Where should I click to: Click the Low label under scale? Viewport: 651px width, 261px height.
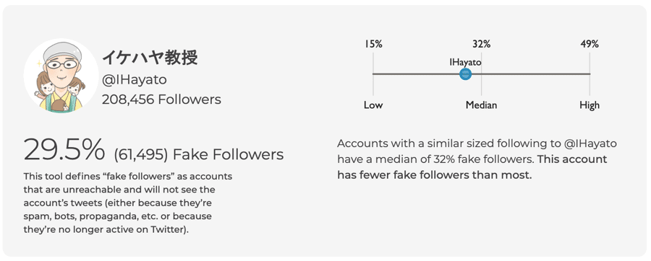373,105
